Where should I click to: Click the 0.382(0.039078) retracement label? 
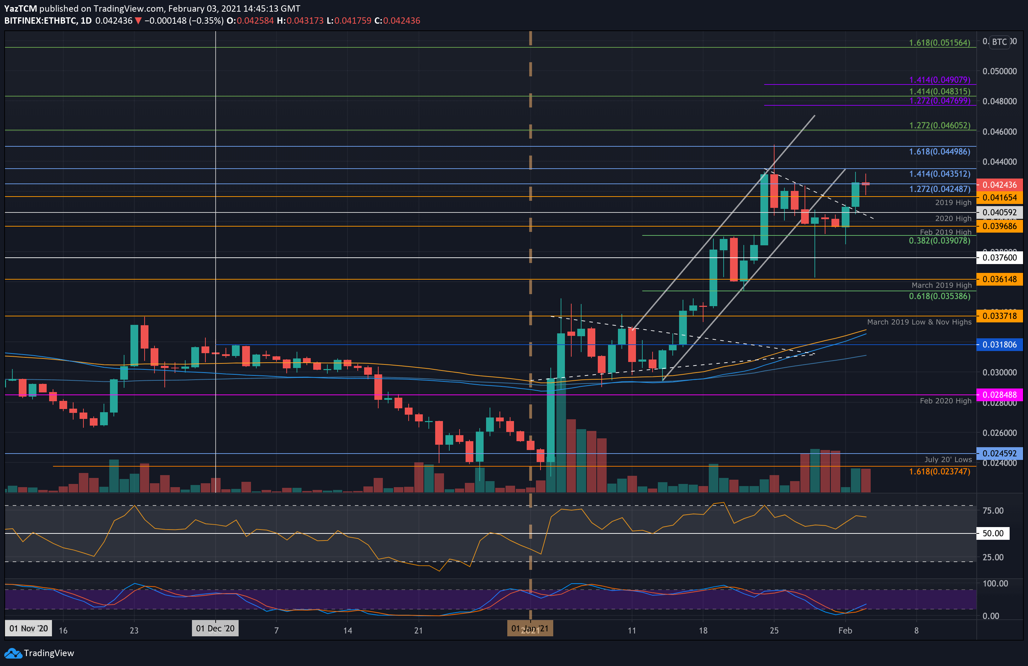click(940, 241)
